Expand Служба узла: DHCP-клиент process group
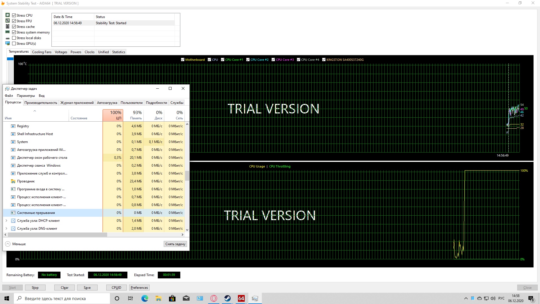This screenshot has height=304, width=540. 6,221
